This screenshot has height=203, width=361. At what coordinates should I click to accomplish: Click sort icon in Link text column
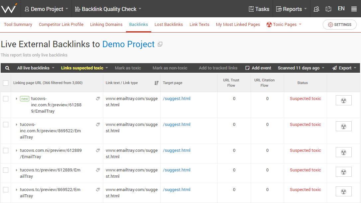coord(156,83)
